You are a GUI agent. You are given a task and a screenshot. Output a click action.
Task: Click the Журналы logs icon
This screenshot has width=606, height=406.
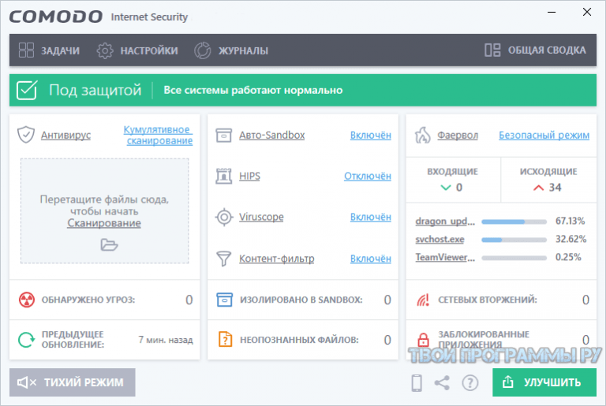203,50
